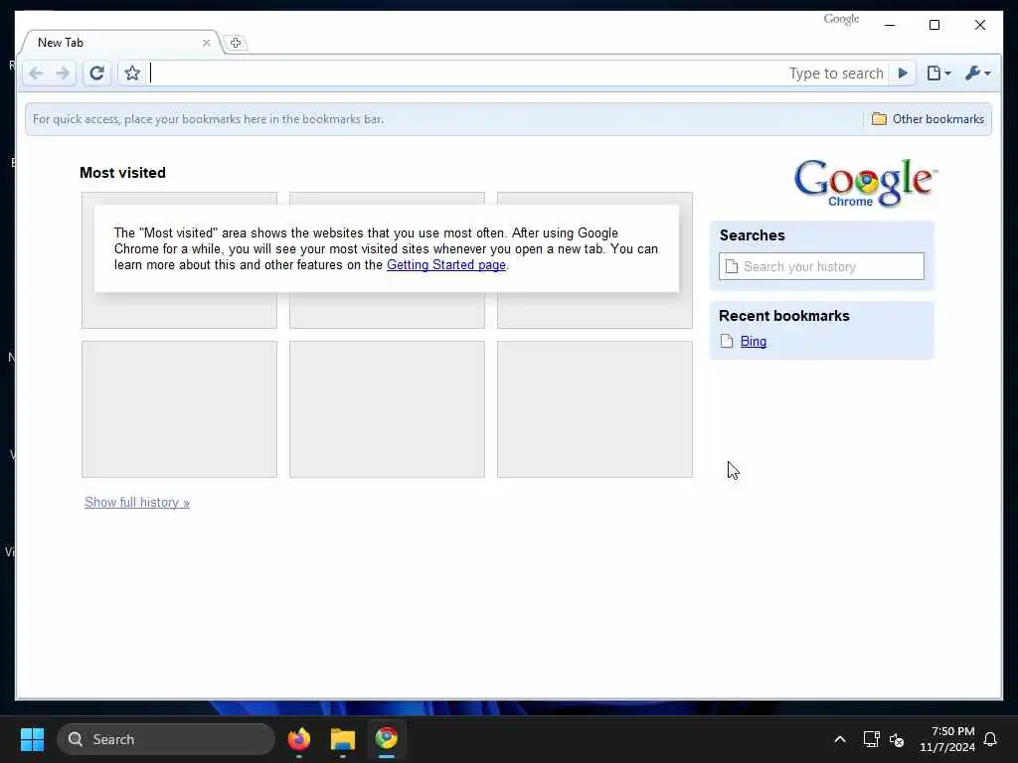Launch Firefox from the taskbar
This screenshot has height=763, width=1018.
click(299, 739)
